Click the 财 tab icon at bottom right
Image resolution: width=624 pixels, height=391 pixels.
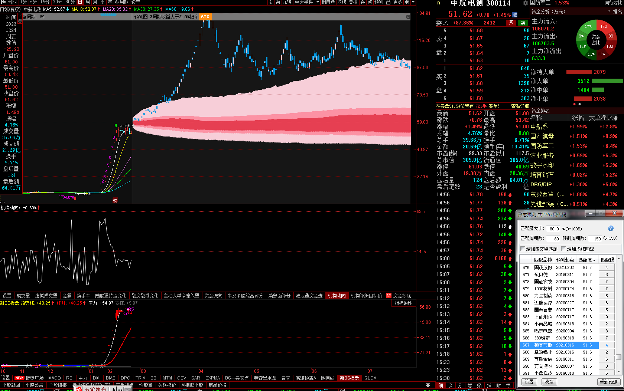click(498, 385)
